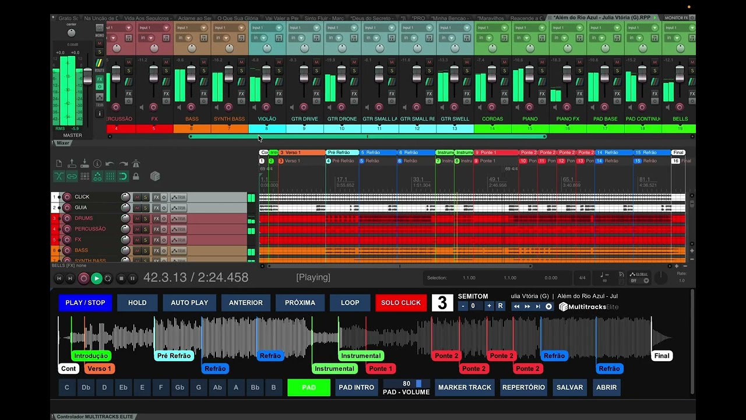Image resolution: width=746 pixels, height=420 pixels.
Task: Open Input 1 dropdown on BASS mixer strip
Action: [192, 27]
